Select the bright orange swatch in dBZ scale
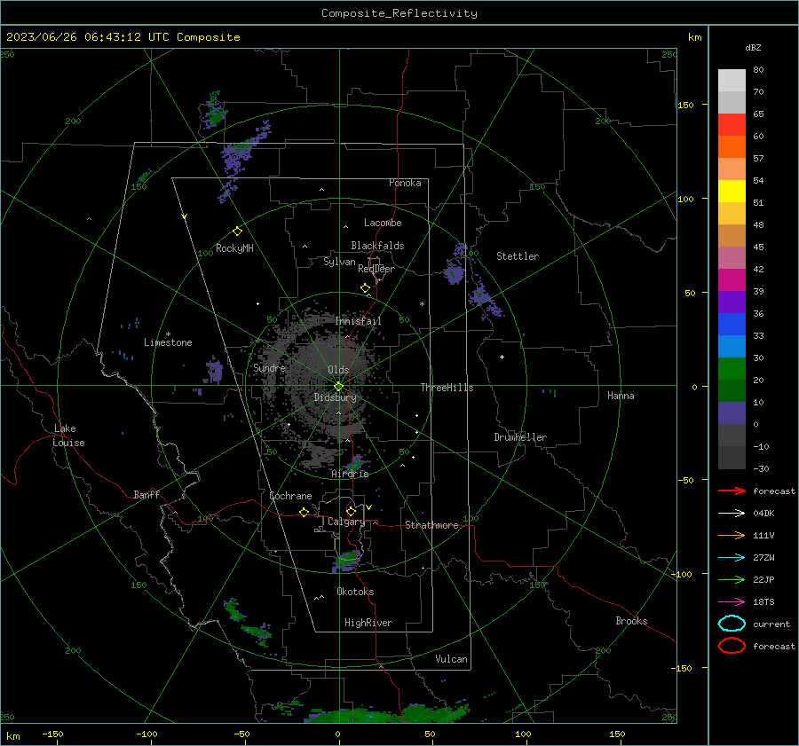Viewport: 799px width, 746px height. (732, 146)
